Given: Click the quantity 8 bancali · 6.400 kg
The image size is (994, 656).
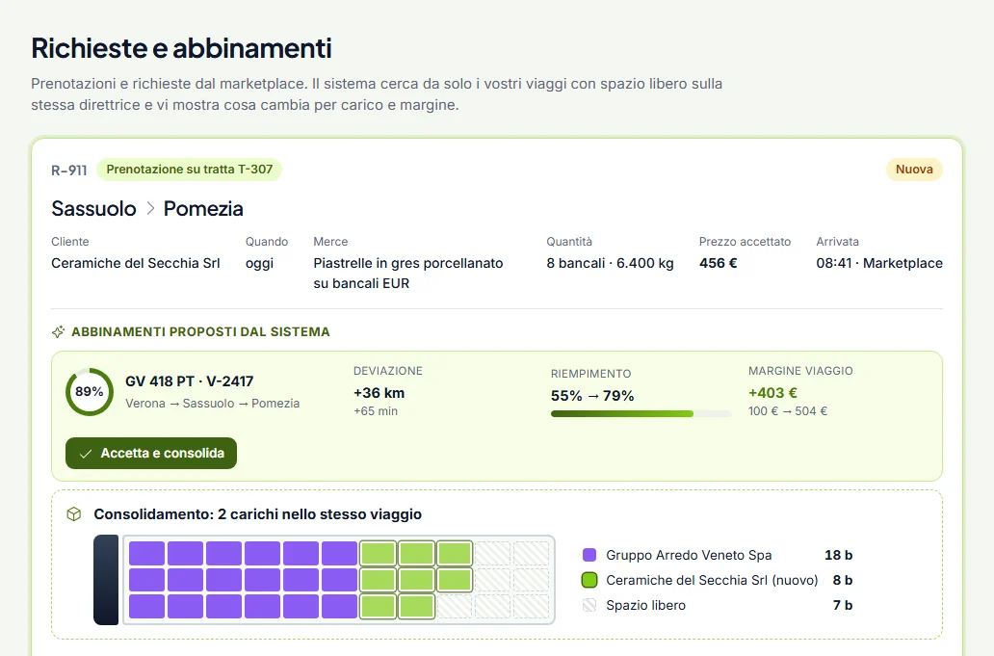Looking at the screenshot, I should click(610, 263).
